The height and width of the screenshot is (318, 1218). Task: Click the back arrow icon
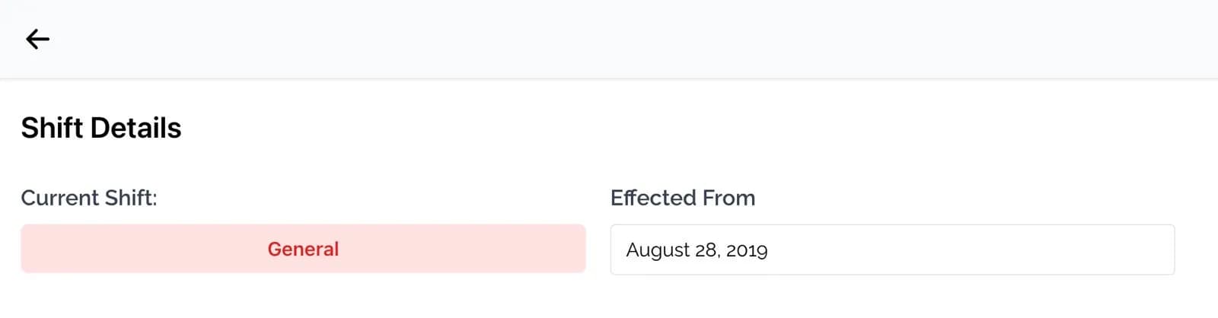tap(37, 39)
